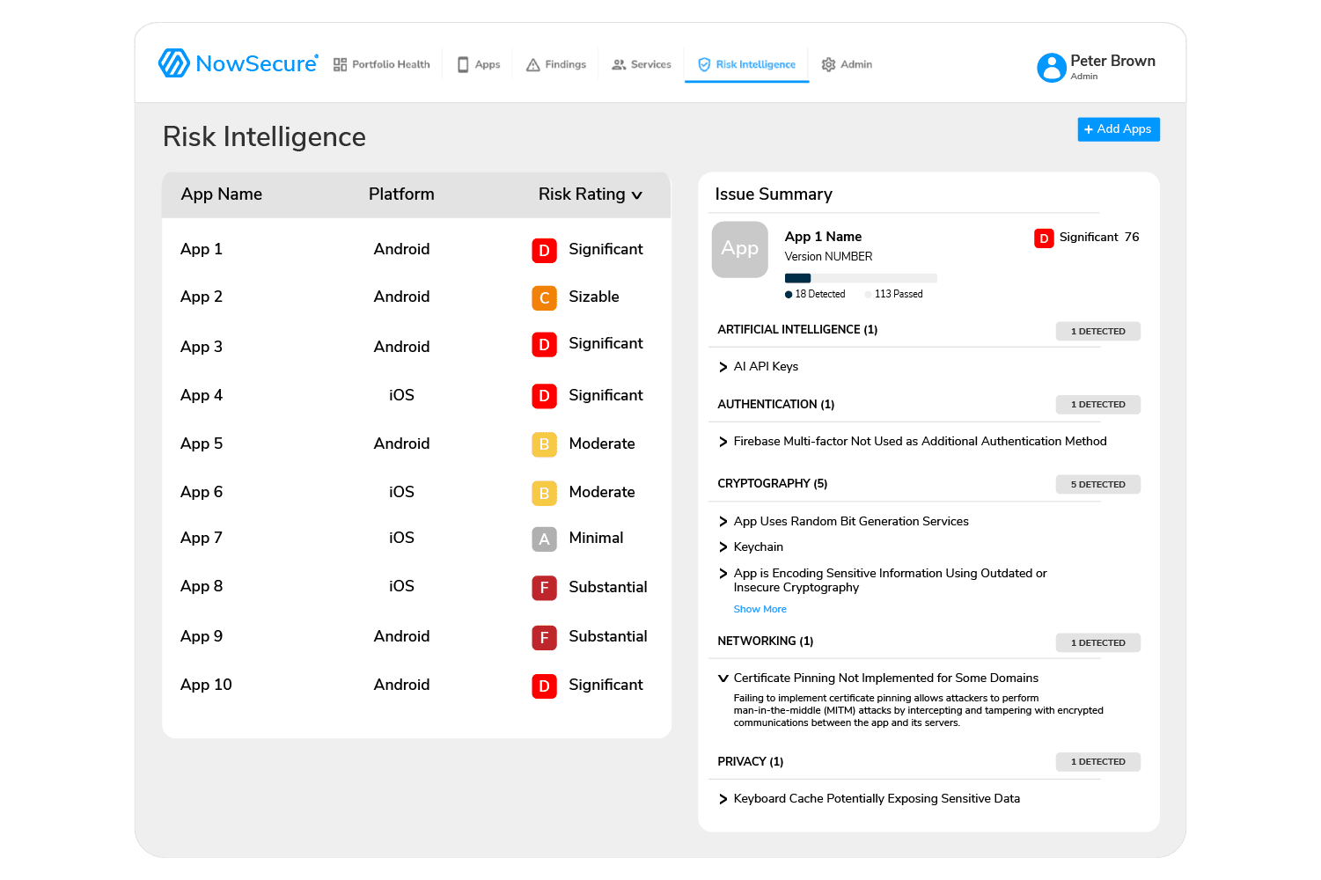1321x880 pixels.
Task: Click the detected/passed progress bar
Action: (x=861, y=278)
